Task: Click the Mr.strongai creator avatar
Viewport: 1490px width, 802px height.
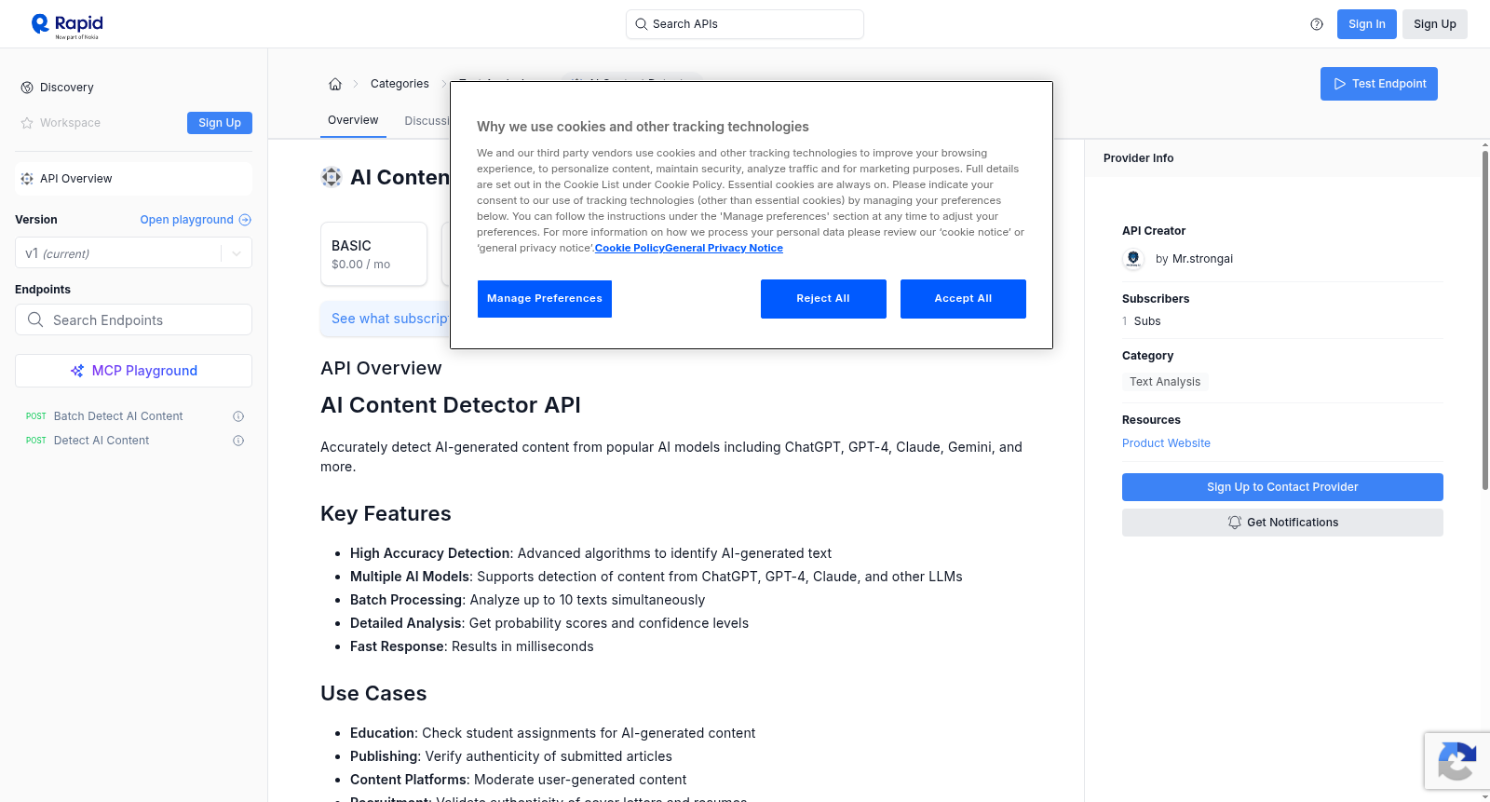Action: (x=1133, y=259)
